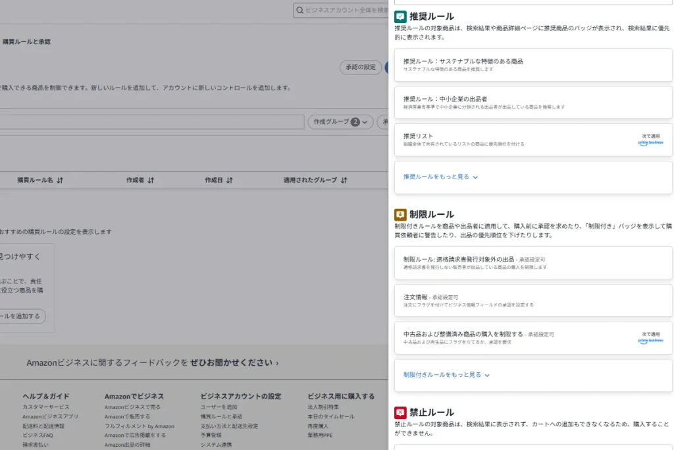Click prime business logo on 推奨リスト card
Viewport: 674px width, 450px height.
[650, 142]
